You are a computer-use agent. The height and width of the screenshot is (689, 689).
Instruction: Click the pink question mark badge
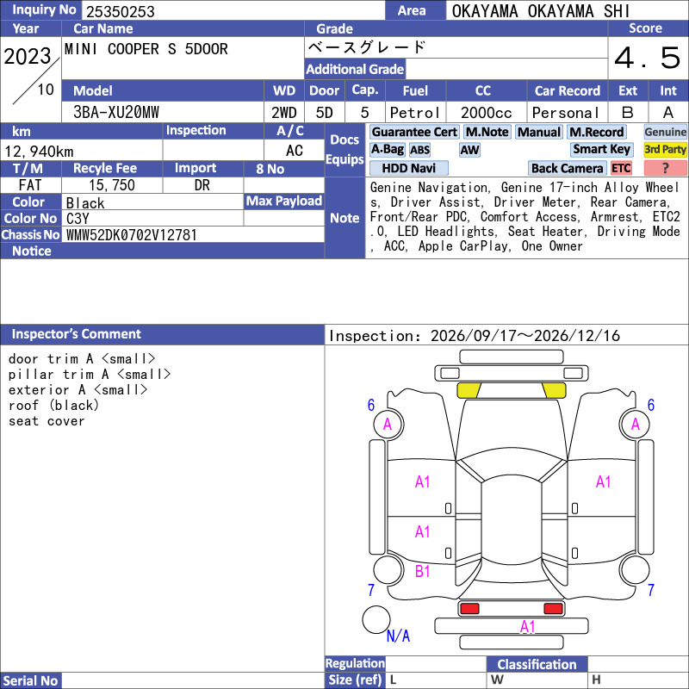[665, 168]
